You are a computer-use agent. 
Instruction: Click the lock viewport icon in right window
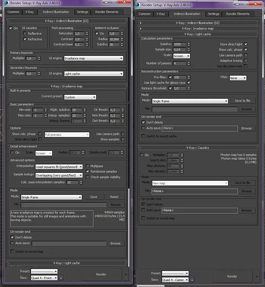coord(192,280)
